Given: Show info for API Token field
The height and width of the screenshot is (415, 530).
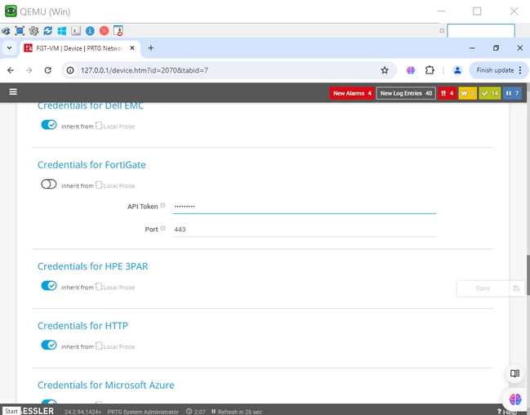Looking at the screenshot, I should [x=163, y=205].
